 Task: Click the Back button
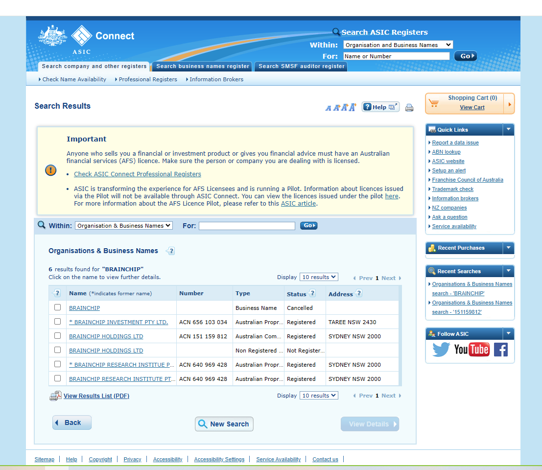pos(72,423)
